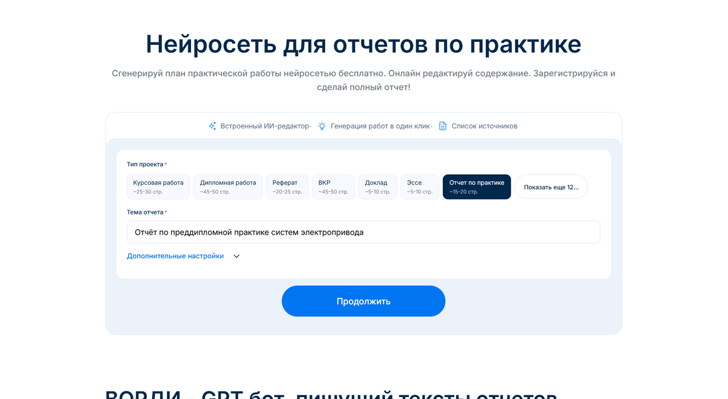Screen dimensions: 728x399
Task: Show more types via Показать еще 12
Action: 551,187
